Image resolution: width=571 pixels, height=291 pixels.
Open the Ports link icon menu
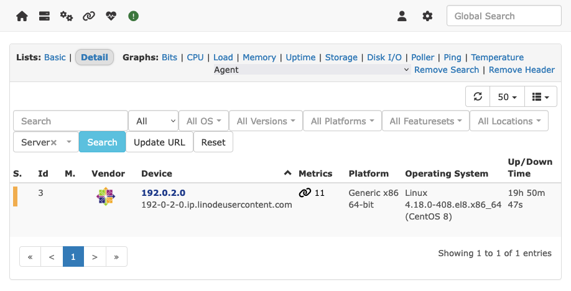(89, 16)
